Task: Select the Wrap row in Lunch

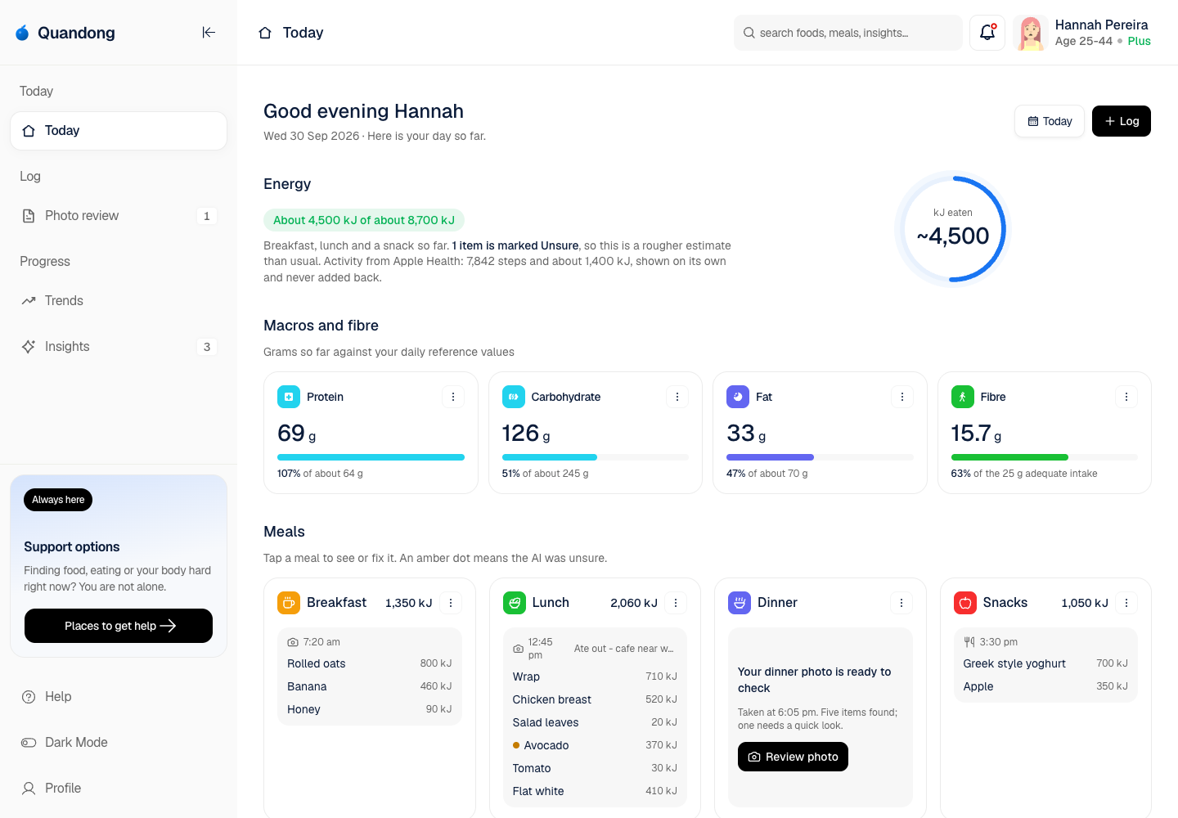Action: point(595,676)
